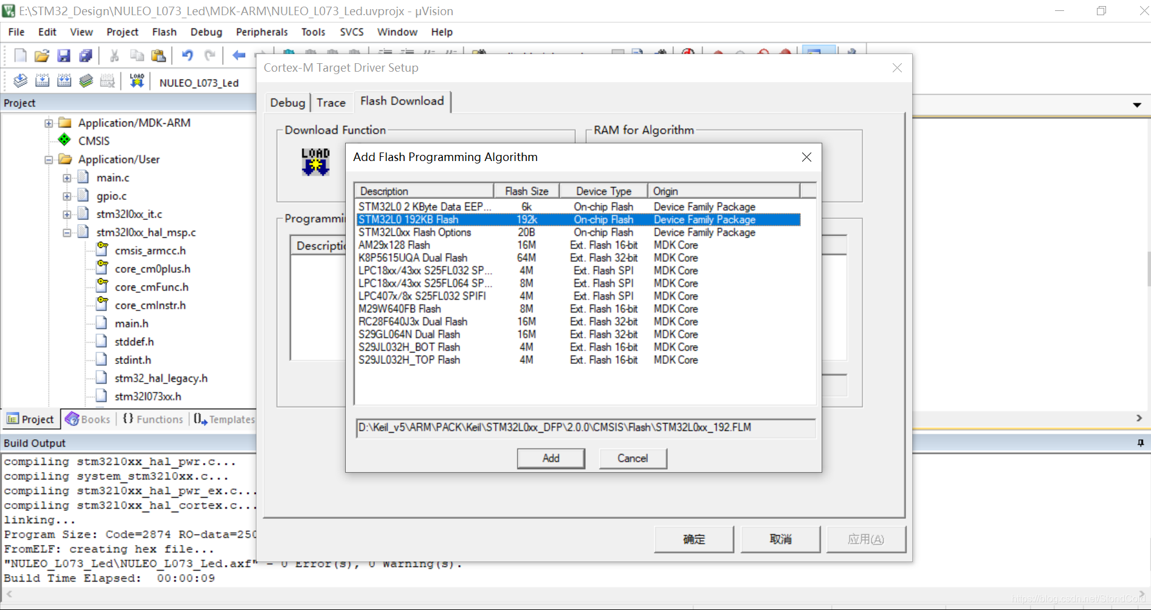Click cmsis_armcc.h key file icon
This screenshot has height=610, width=1151.
[102, 250]
